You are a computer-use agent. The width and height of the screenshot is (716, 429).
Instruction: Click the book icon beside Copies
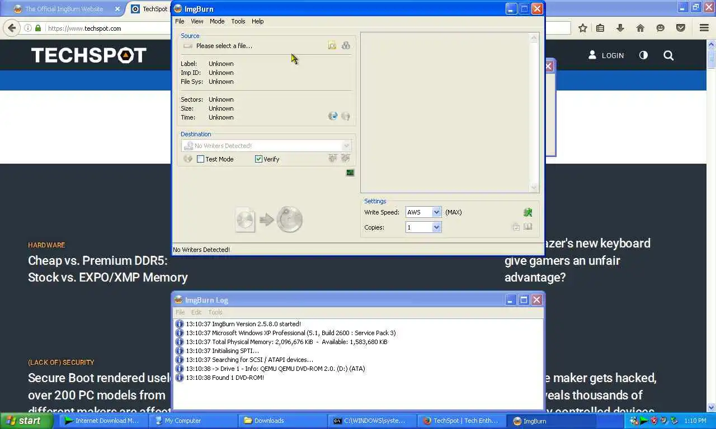(527, 227)
